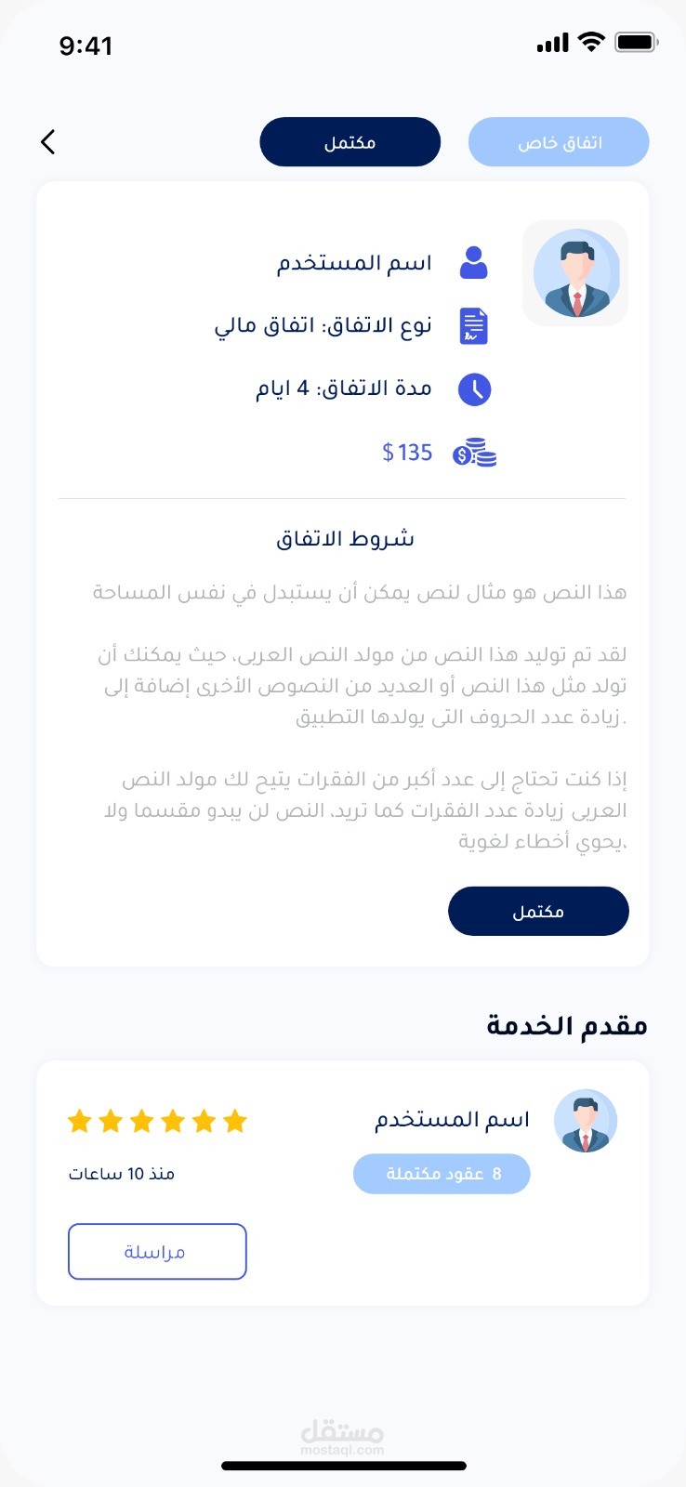
Task: Click the $135 price amount
Action: coord(407,453)
